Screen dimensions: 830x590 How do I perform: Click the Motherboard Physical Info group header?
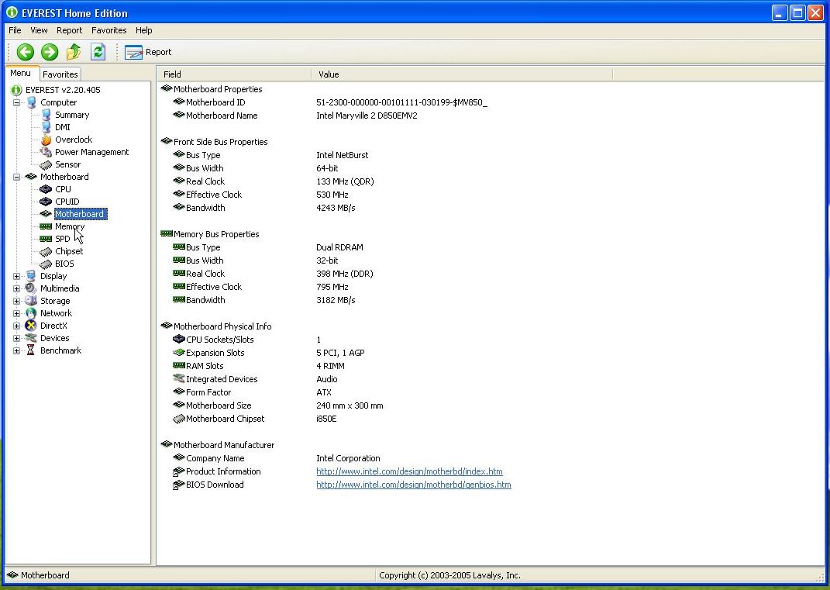click(216, 326)
